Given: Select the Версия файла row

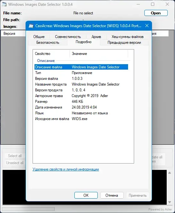Looking at the screenshot, I should (x=81, y=79).
